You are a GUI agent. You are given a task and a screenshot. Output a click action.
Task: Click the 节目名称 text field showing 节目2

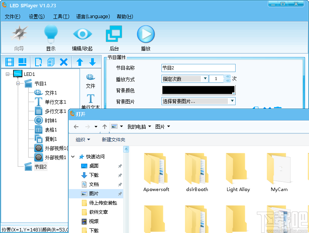198,68
